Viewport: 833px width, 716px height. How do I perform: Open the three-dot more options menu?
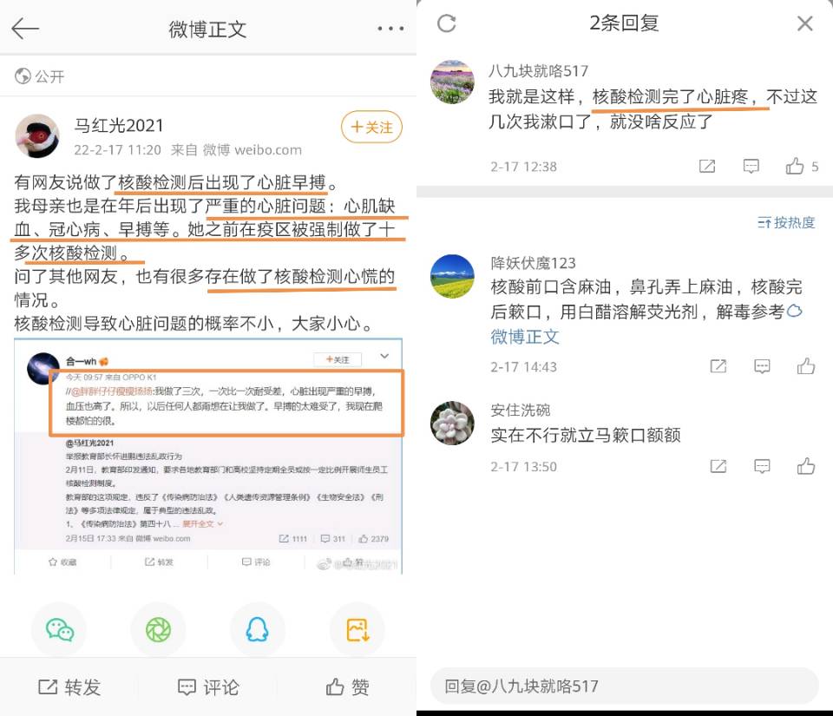tap(390, 29)
